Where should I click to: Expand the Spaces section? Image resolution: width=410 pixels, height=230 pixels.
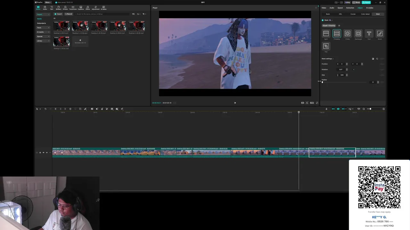43,36
